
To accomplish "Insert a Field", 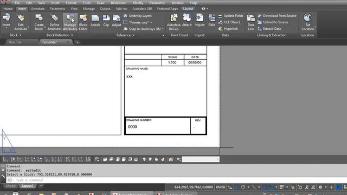I will click(212, 21).
